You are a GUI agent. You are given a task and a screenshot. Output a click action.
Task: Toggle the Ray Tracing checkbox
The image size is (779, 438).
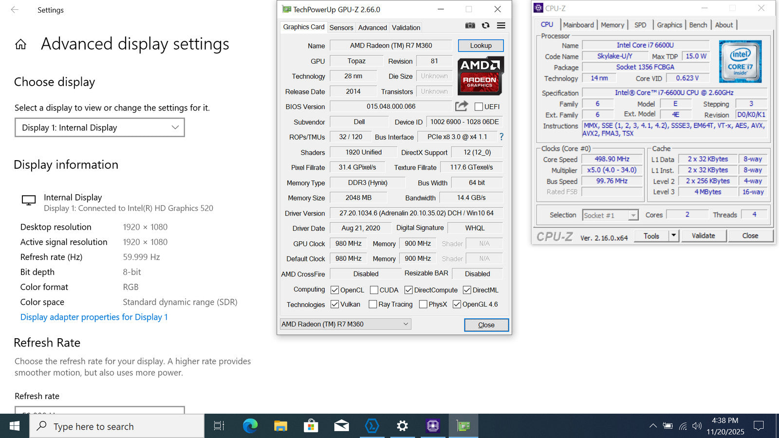click(x=373, y=304)
